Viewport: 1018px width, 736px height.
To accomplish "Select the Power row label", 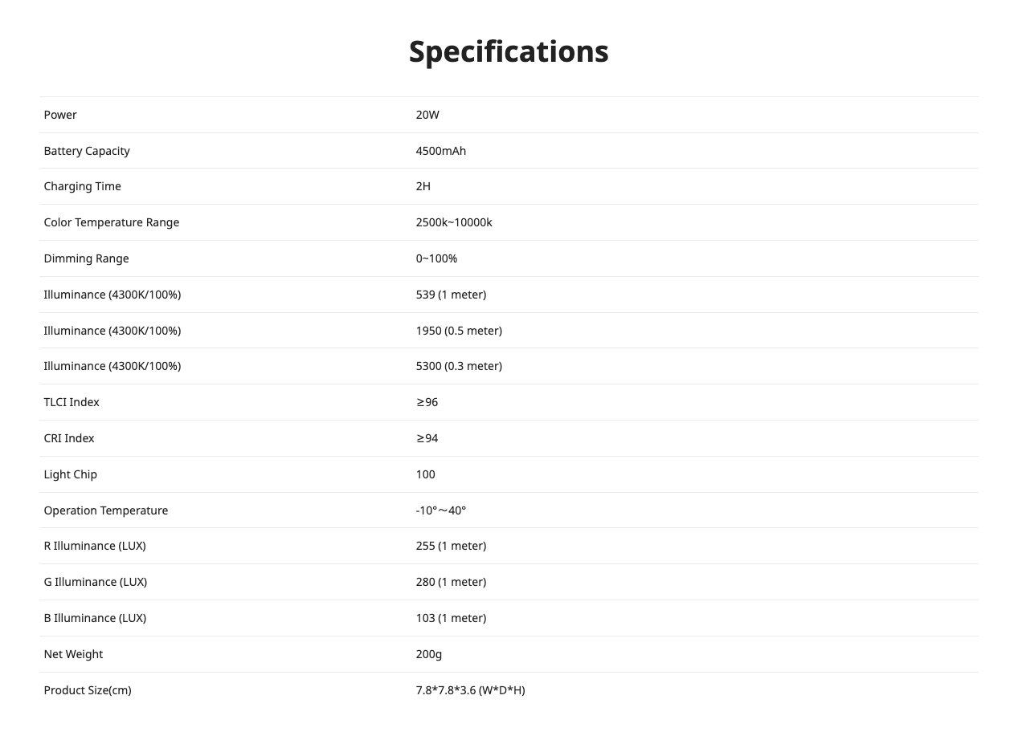I will pyautogui.click(x=60, y=115).
